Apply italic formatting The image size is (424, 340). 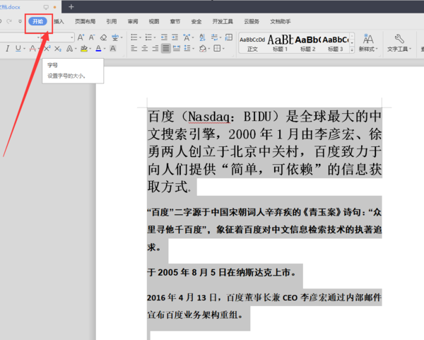[x=7, y=48]
